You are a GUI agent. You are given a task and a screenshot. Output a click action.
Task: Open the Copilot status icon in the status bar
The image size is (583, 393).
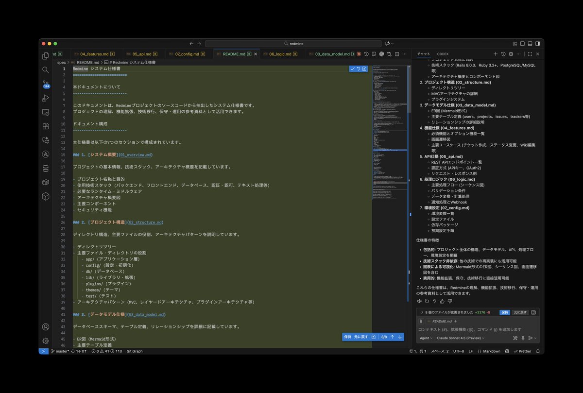[x=507, y=351]
